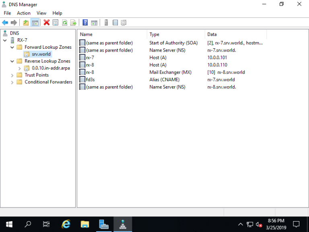The image size is (309, 232).
Task: Click the SOA record row icon
Action: click(x=82, y=43)
